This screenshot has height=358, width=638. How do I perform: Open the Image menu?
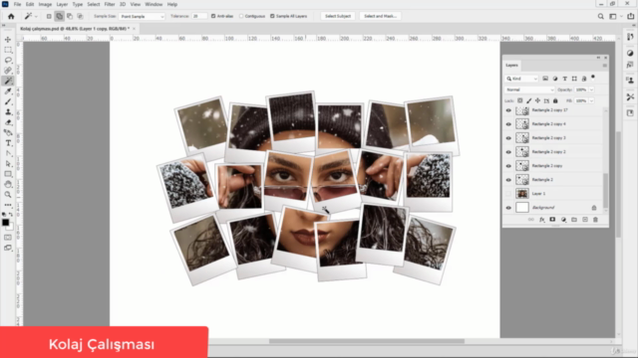pyautogui.click(x=45, y=4)
